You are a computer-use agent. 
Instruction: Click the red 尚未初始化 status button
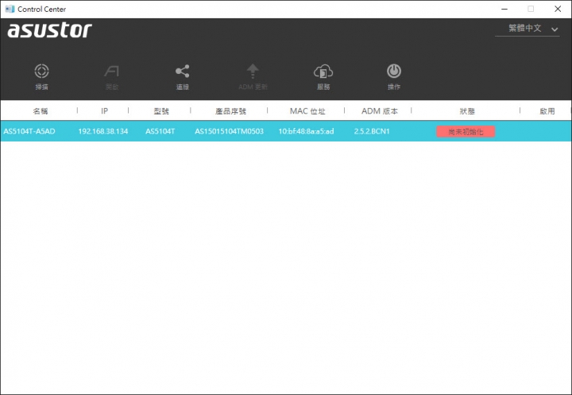coord(466,131)
